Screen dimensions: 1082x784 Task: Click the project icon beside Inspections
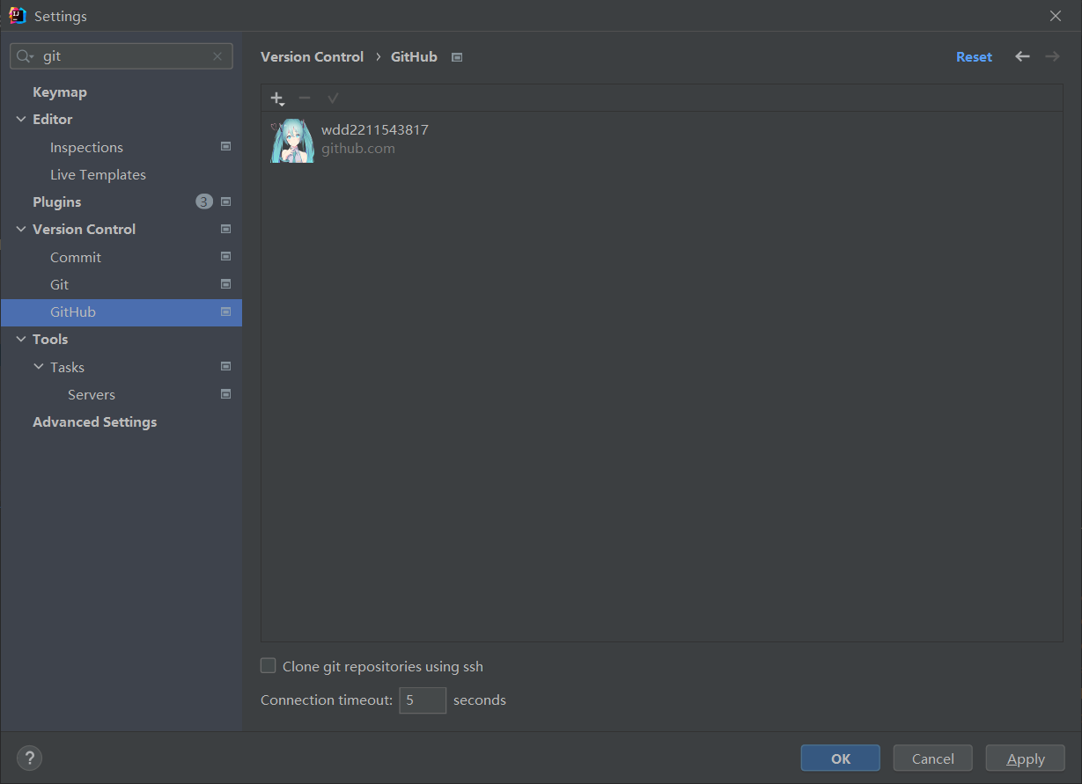tap(225, 147)
